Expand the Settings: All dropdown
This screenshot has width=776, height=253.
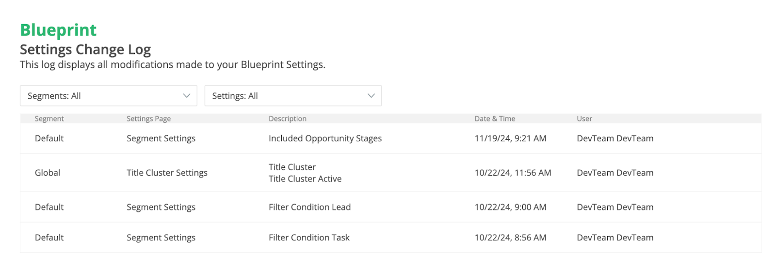tap(293, 96)
